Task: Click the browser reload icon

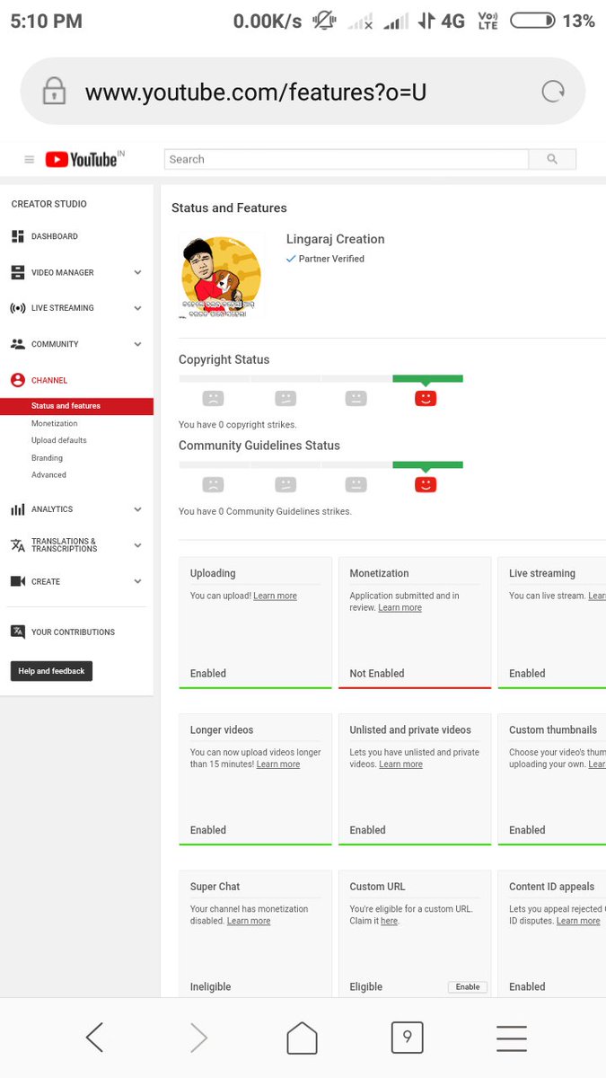Action: pos(554,91)
